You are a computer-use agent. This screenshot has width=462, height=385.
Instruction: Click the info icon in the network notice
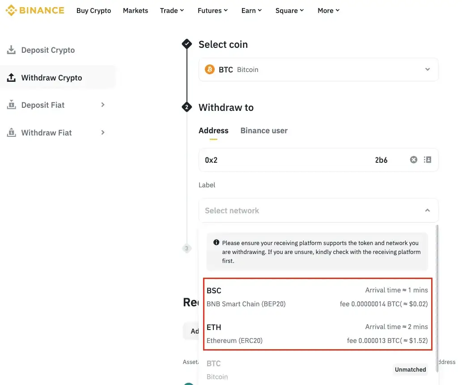click(216, 242)
